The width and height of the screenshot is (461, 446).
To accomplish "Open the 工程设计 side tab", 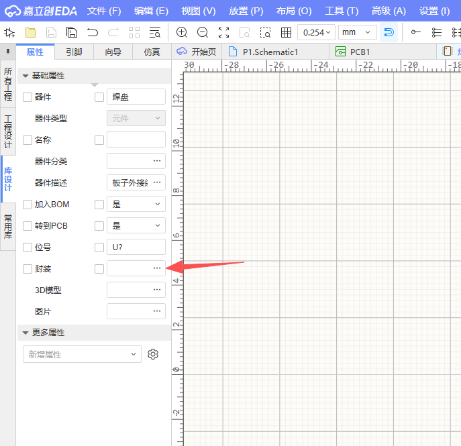I will click(8, 131).
